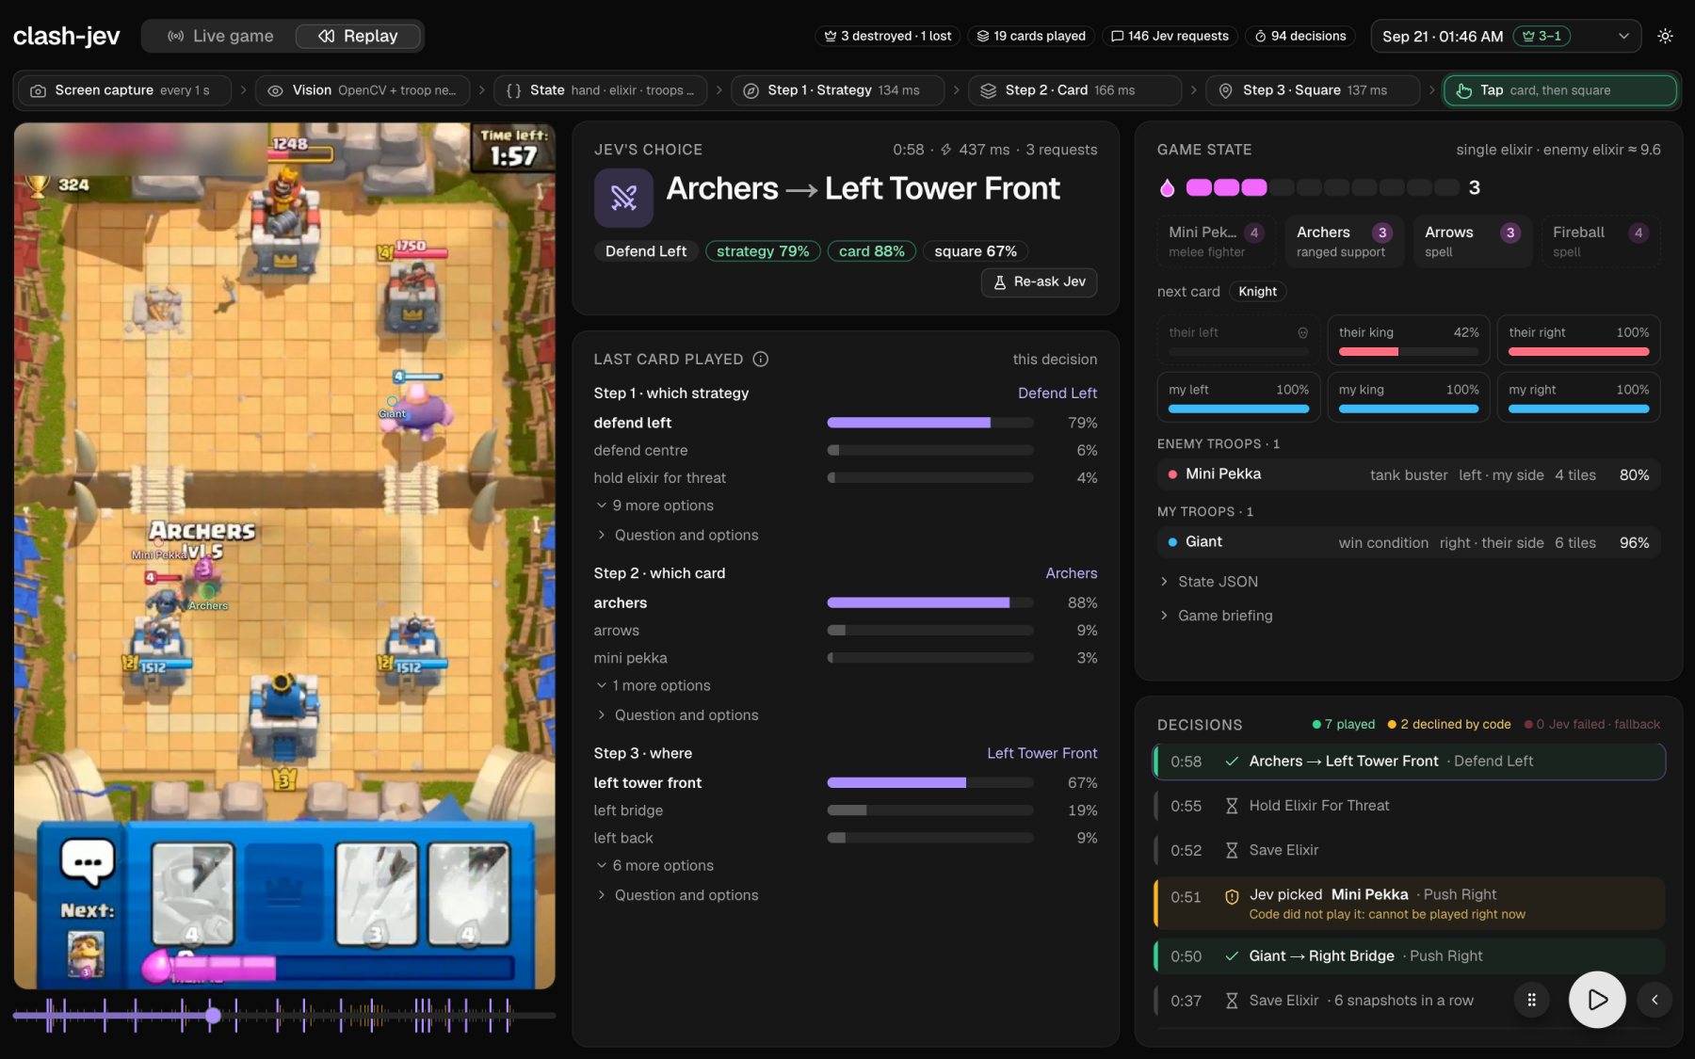Click the pin icon in Step 3 Square
1695x1059 pixels.
[x=1225, y=90]
